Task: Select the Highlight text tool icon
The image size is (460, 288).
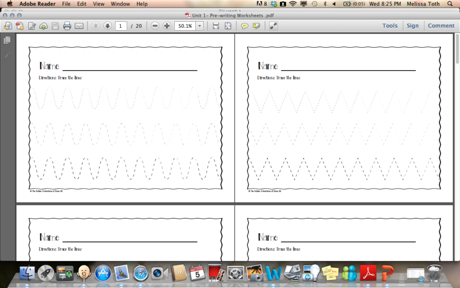Action: 257,26
